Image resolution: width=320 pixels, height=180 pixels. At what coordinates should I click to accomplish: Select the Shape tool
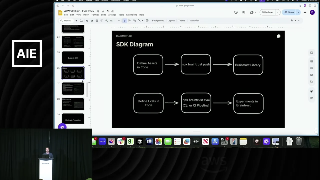(134, 20)
